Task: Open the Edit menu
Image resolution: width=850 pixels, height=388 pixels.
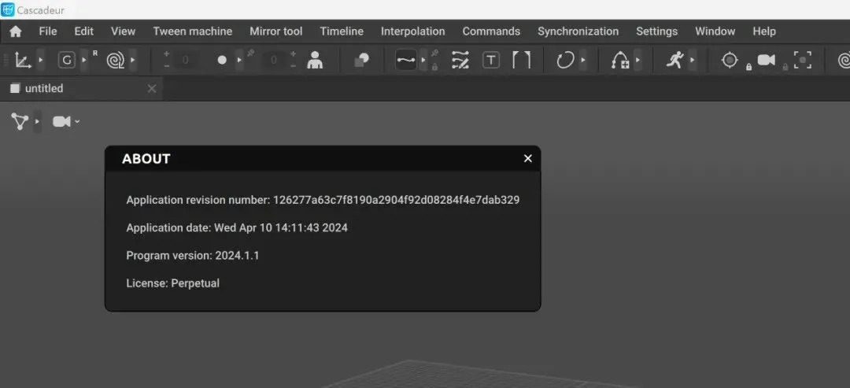Action: 84,31
